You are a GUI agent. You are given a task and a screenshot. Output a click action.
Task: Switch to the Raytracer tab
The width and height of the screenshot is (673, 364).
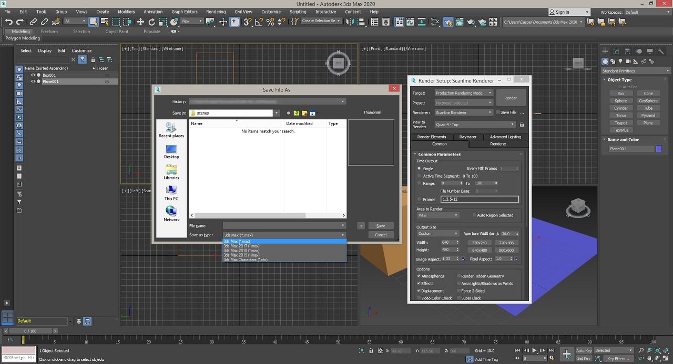[x=467, y=137]
